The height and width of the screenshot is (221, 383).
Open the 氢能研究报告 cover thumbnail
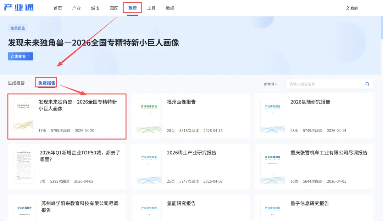pos(149,210)
